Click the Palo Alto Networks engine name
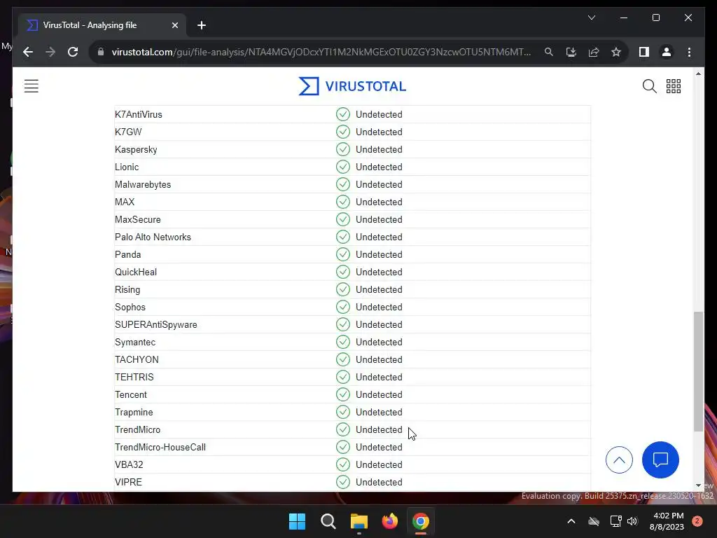 [x=153, y=237]
